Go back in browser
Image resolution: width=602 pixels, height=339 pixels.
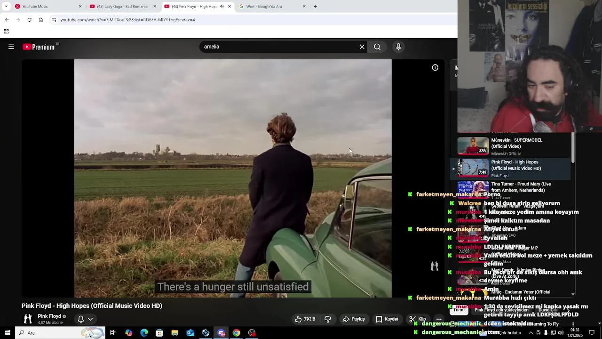pos(7,20)
